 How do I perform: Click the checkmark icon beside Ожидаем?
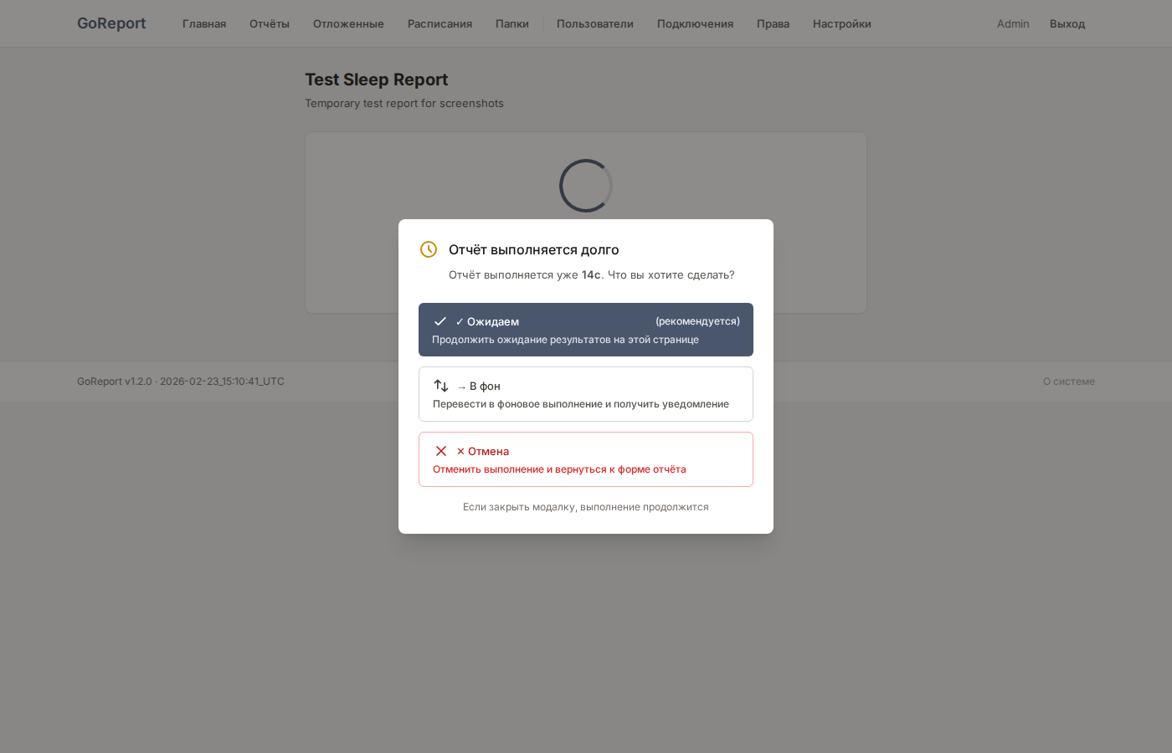pyautogui.click(x=440, y=321)
